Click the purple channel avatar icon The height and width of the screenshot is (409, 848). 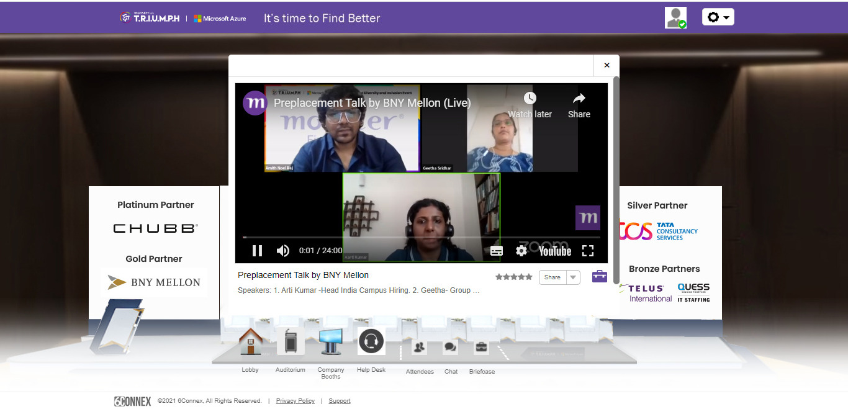255,103
